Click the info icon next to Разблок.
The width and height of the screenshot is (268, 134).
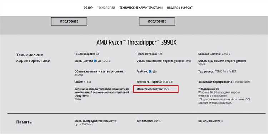click(150, 71)
